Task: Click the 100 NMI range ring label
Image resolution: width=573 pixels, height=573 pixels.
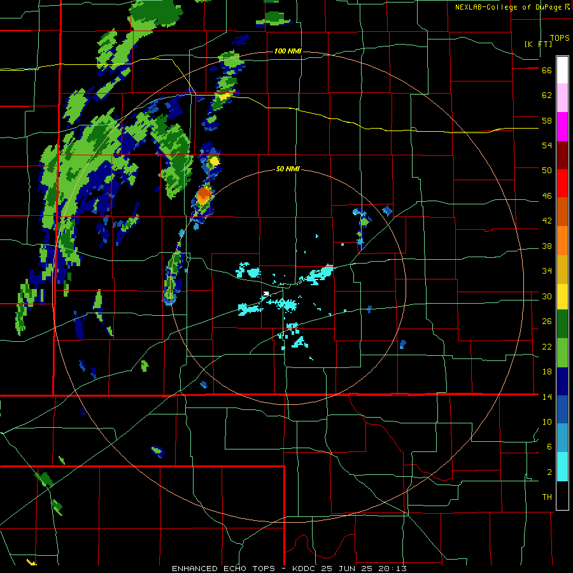Action: coord(288,51)
